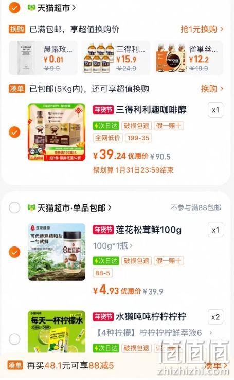The image size is (234, 380).
Task: Open the 天猫超市 store page chevron
Action: pyautogui.click(x=74, y=8)
